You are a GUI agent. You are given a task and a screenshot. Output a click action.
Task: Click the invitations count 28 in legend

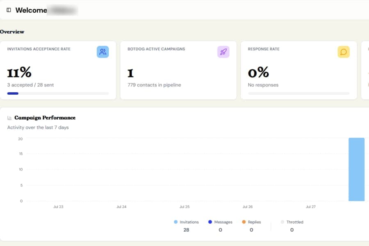pos(186,230)
